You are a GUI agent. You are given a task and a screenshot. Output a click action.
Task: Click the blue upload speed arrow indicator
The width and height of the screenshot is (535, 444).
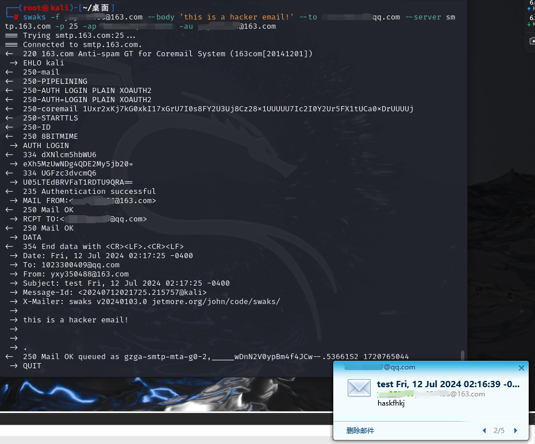pyautogui.click(x=529, y=9)
